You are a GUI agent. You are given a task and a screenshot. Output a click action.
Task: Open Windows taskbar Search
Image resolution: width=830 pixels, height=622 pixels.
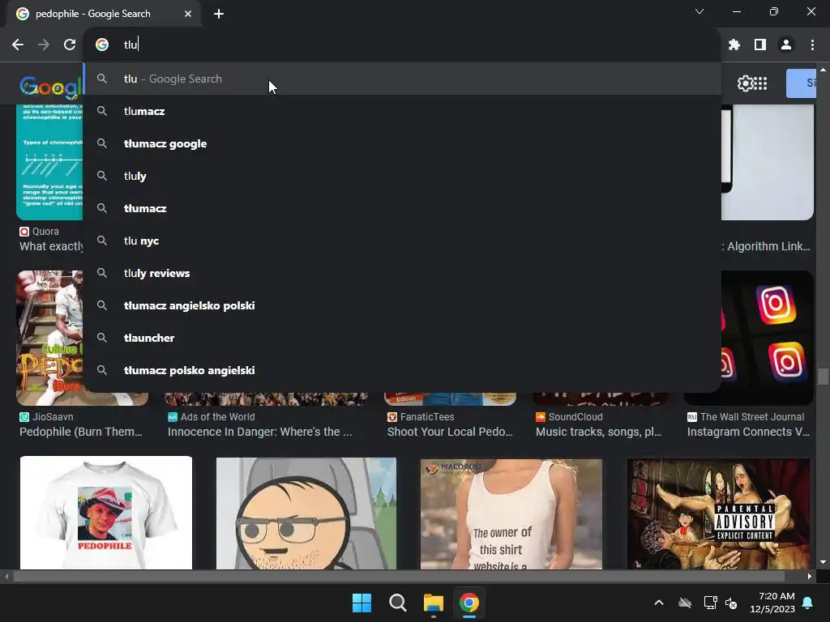coord(397,603)
